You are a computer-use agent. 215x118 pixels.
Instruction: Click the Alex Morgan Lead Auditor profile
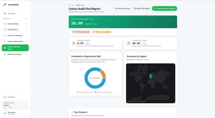pos(15,113)
